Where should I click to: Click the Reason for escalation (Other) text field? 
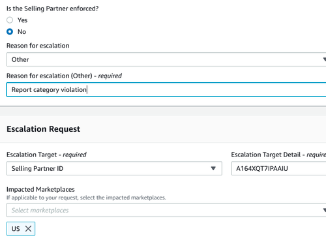(x=166, y=89)
